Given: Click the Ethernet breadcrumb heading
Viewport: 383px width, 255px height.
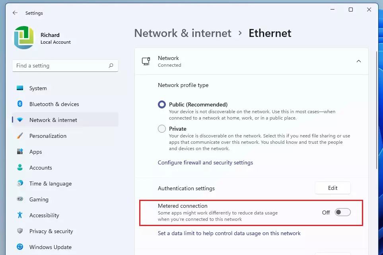Looking at the screenshot, I should (x=270, y=33).
